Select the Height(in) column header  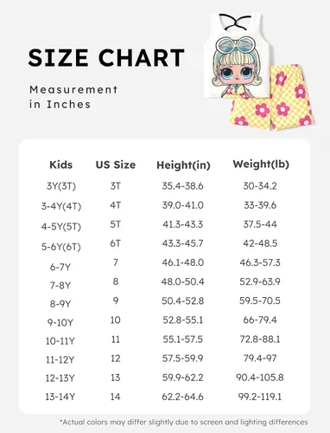coord(183,165)
